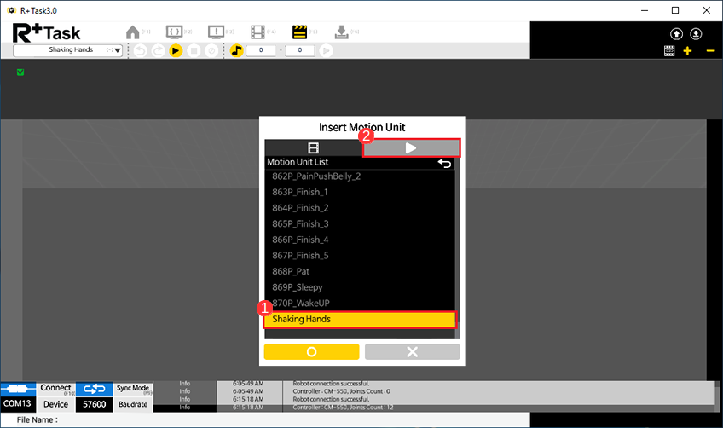Image resolution: width=723 pixels, height=428 pixels.
Task: Open the debug monitor with exclamation mark
Action: click(217, 32)
